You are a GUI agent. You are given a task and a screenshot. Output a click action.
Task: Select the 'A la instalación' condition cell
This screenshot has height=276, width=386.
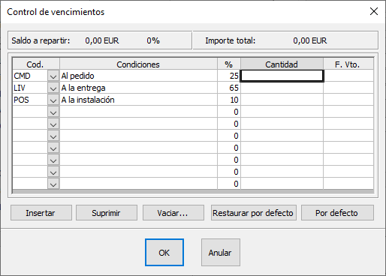(x=138, y=100)
